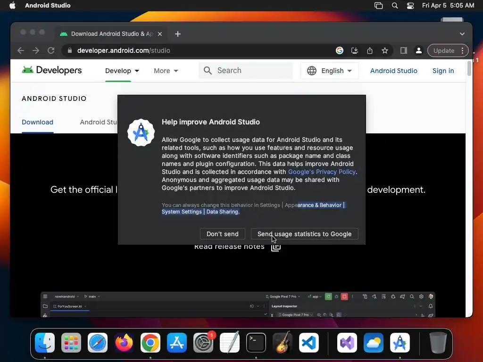Open Finder from the Dock

tap(45, 343)
